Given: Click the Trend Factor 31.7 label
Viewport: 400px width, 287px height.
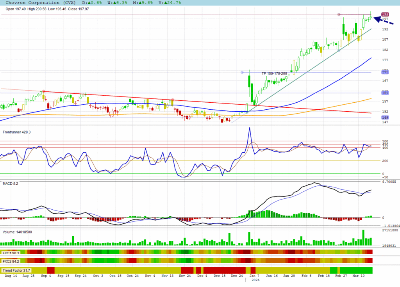Looking at the screenshot, I should coord(16,270).
